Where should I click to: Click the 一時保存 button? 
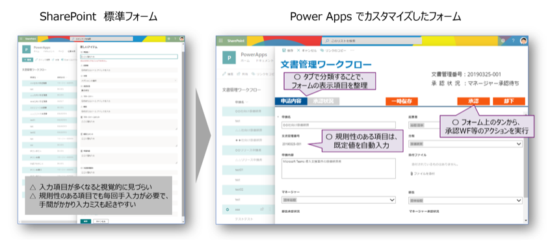coord(402,101)
